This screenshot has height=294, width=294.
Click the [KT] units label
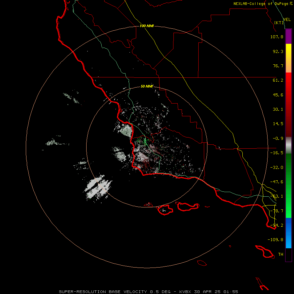click(279, 23)
